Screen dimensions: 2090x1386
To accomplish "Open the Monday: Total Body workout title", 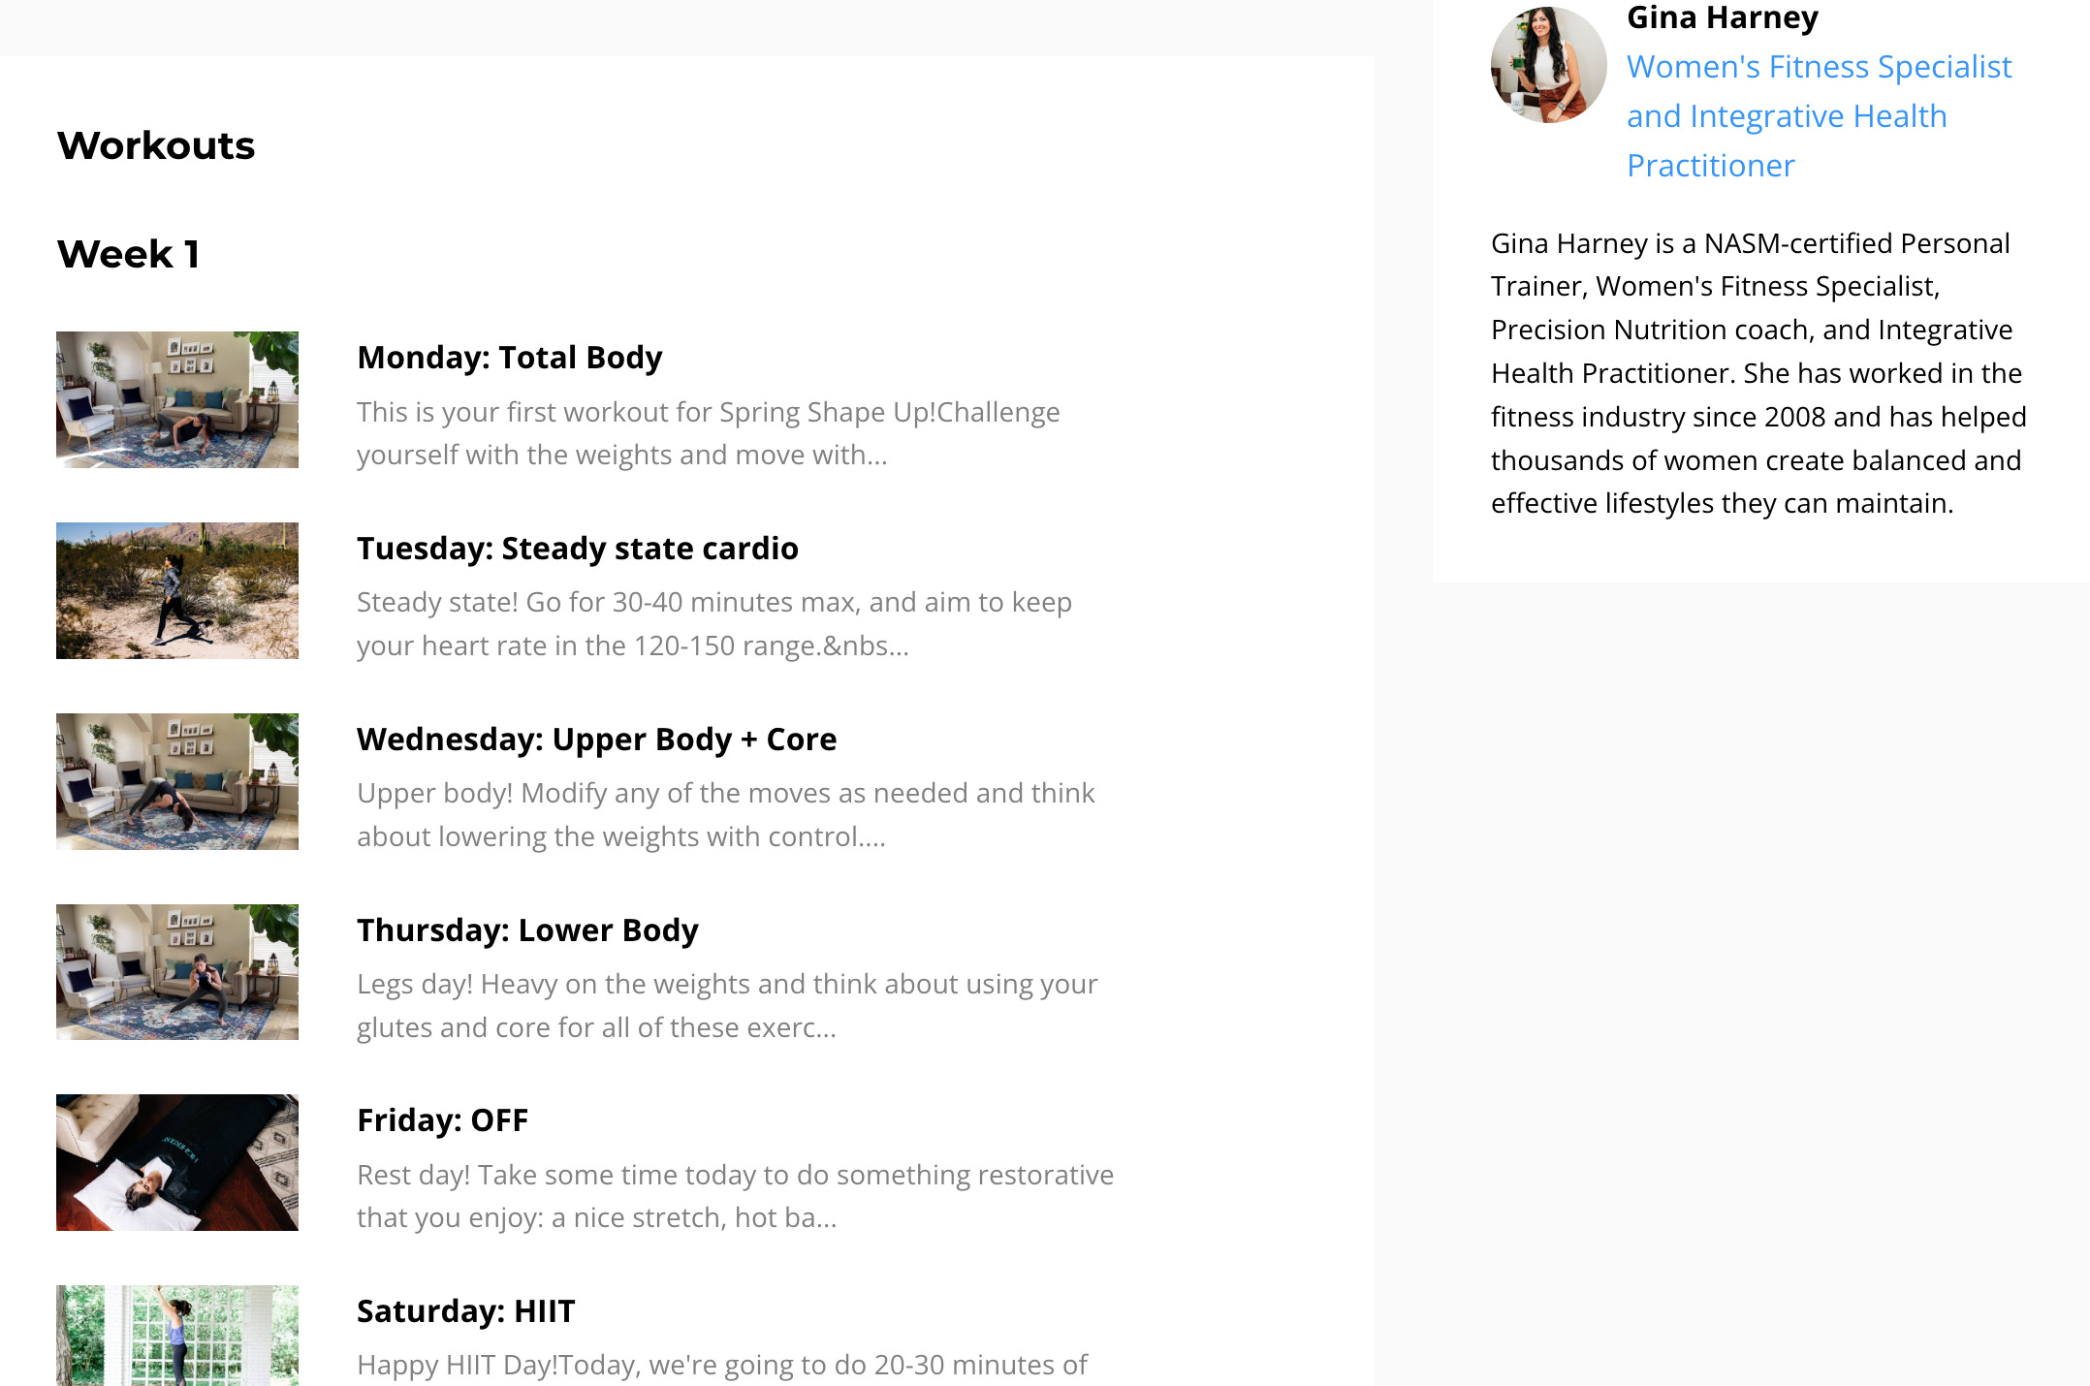I will pos(509,358).
